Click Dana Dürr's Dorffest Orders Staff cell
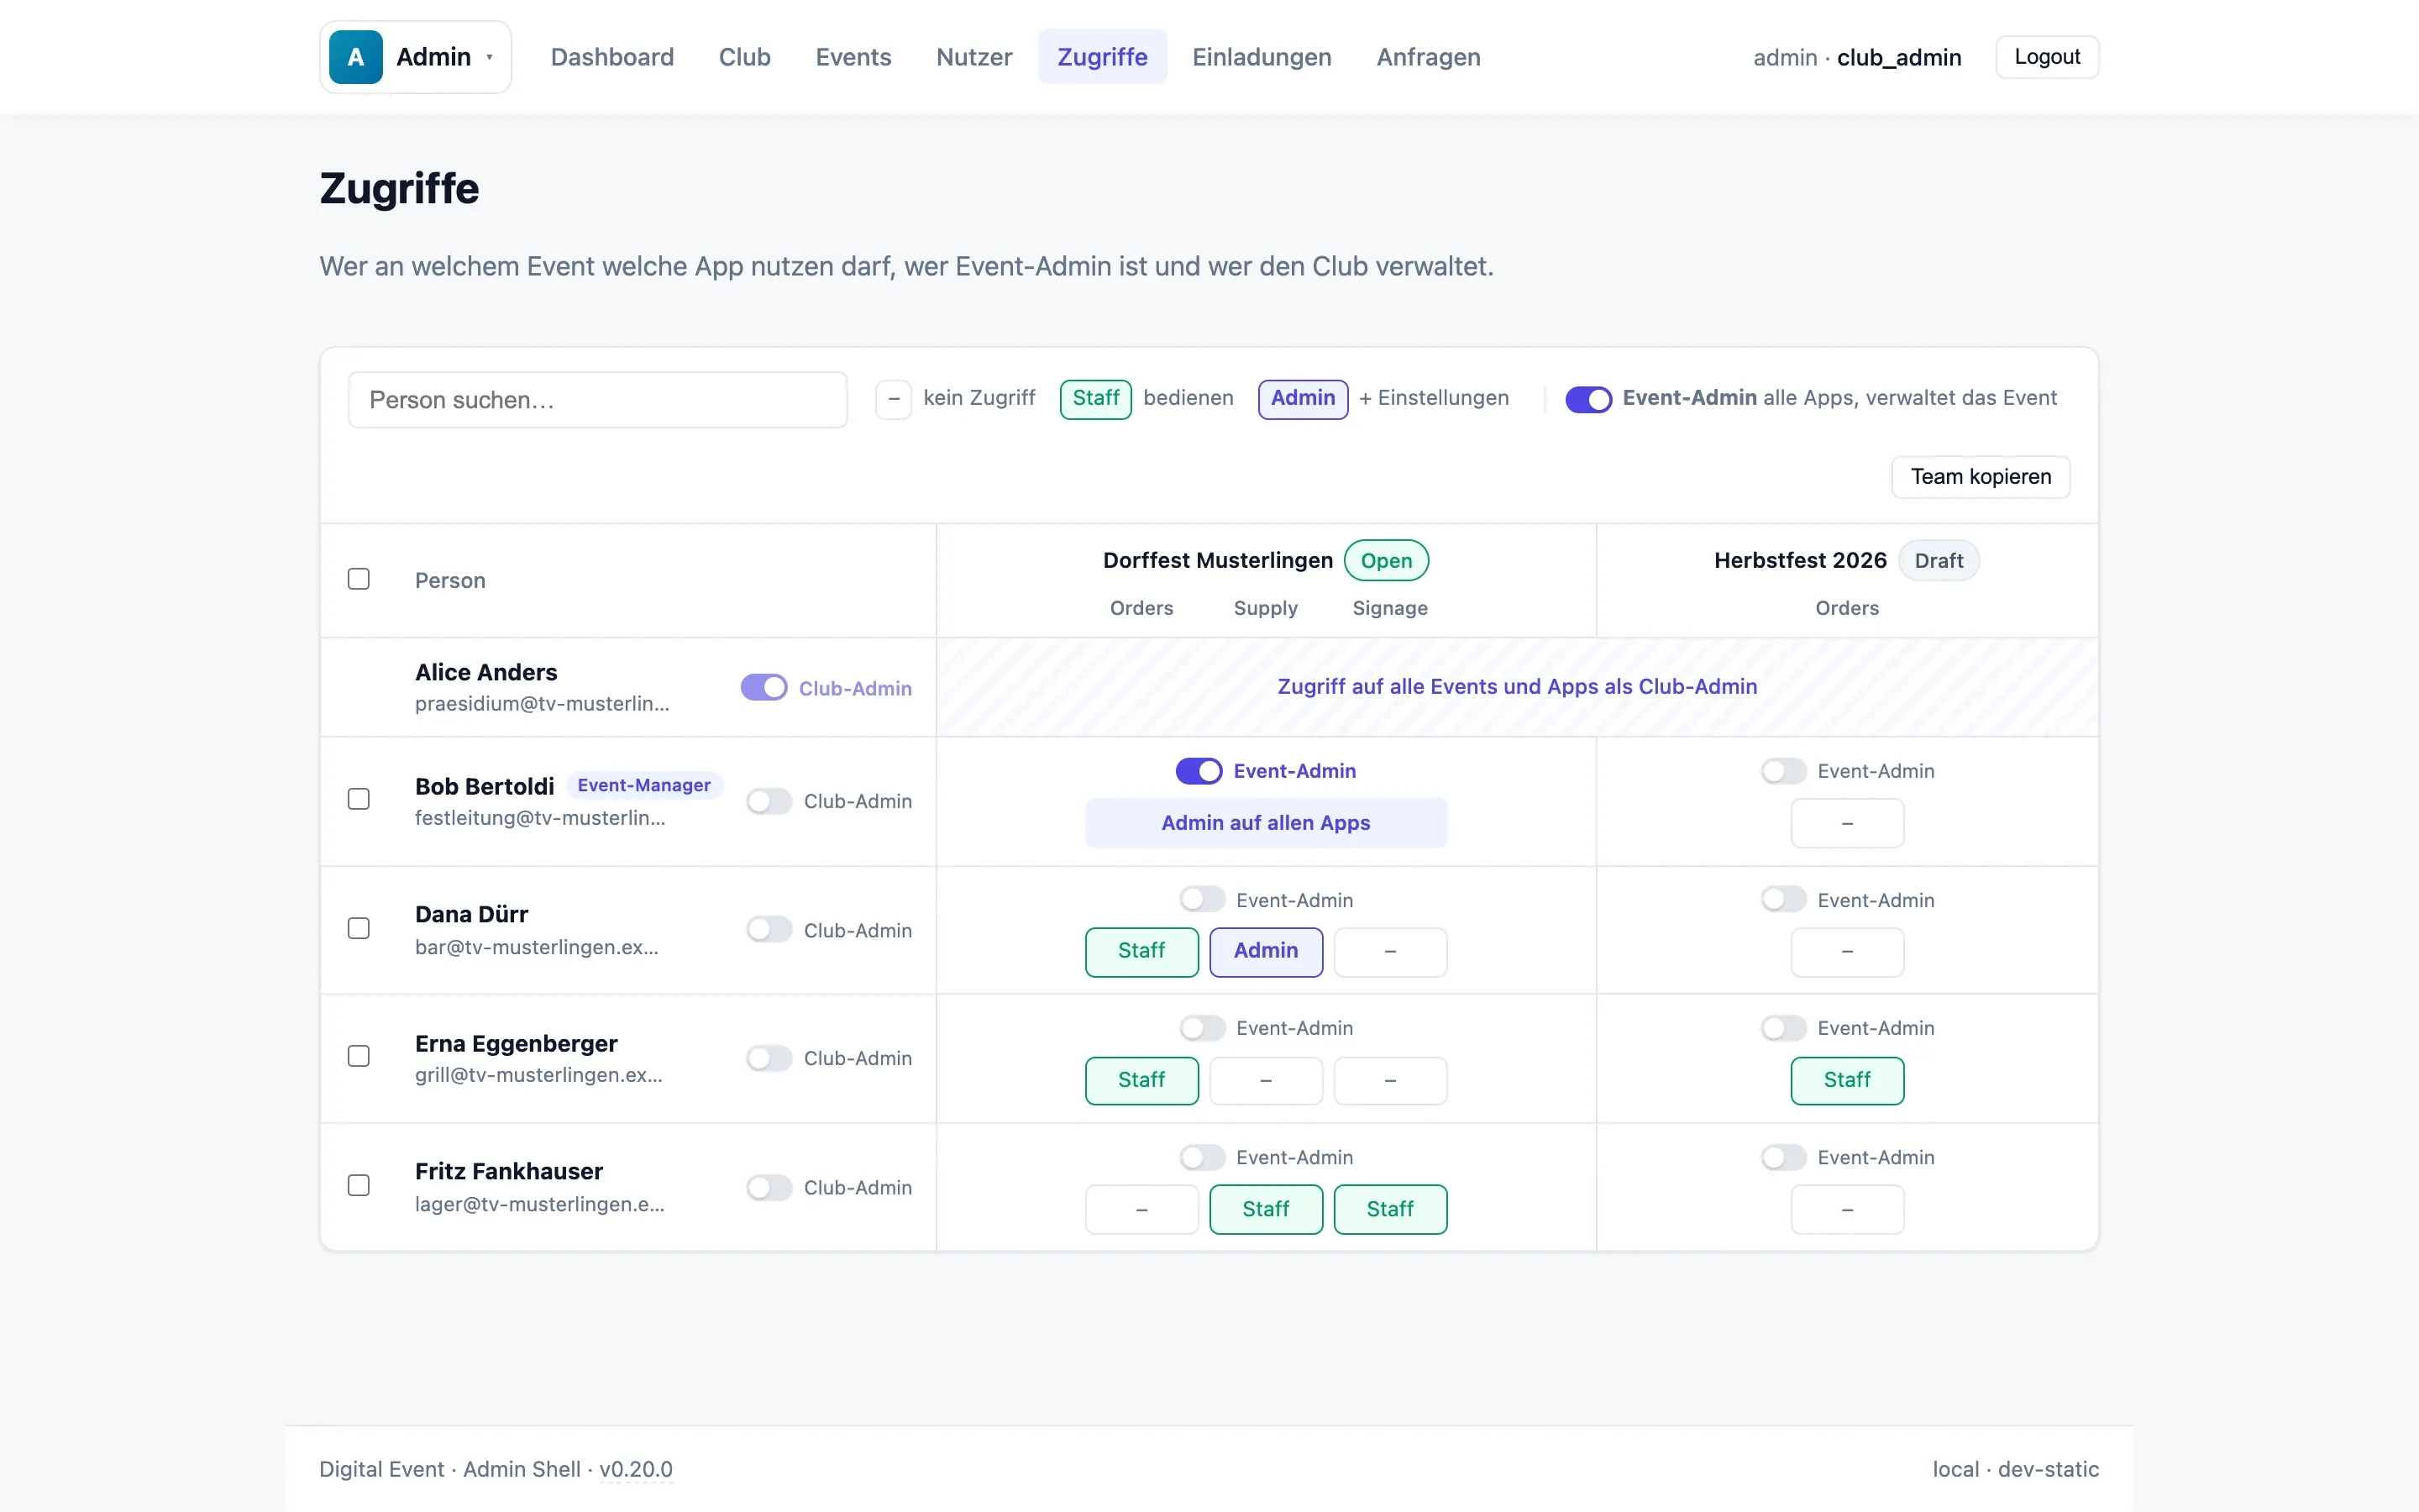Image resolution: width=2419 pixels, height=1512 pixels. 1141,952
